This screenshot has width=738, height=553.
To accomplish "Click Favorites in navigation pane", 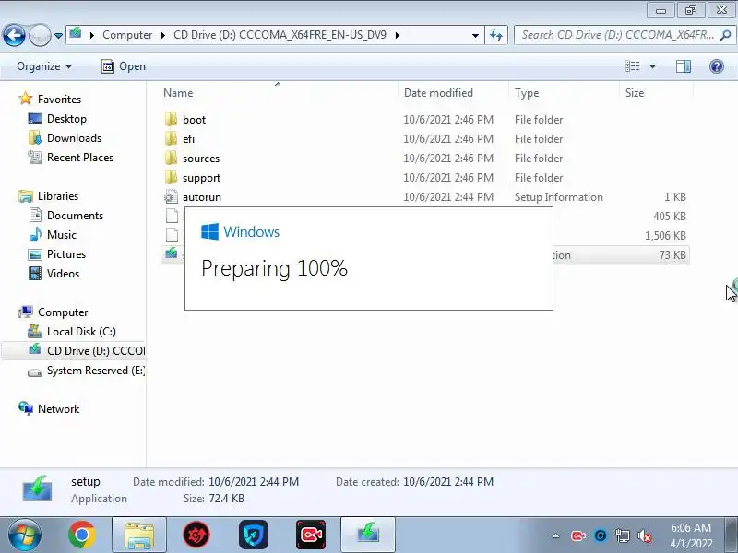I will click(x=59, y=100).
